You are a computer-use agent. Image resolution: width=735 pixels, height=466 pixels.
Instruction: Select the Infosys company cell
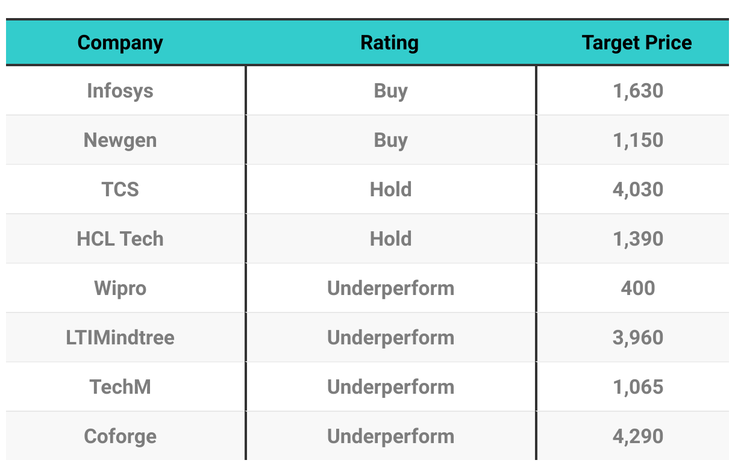[x=120, y=91]
